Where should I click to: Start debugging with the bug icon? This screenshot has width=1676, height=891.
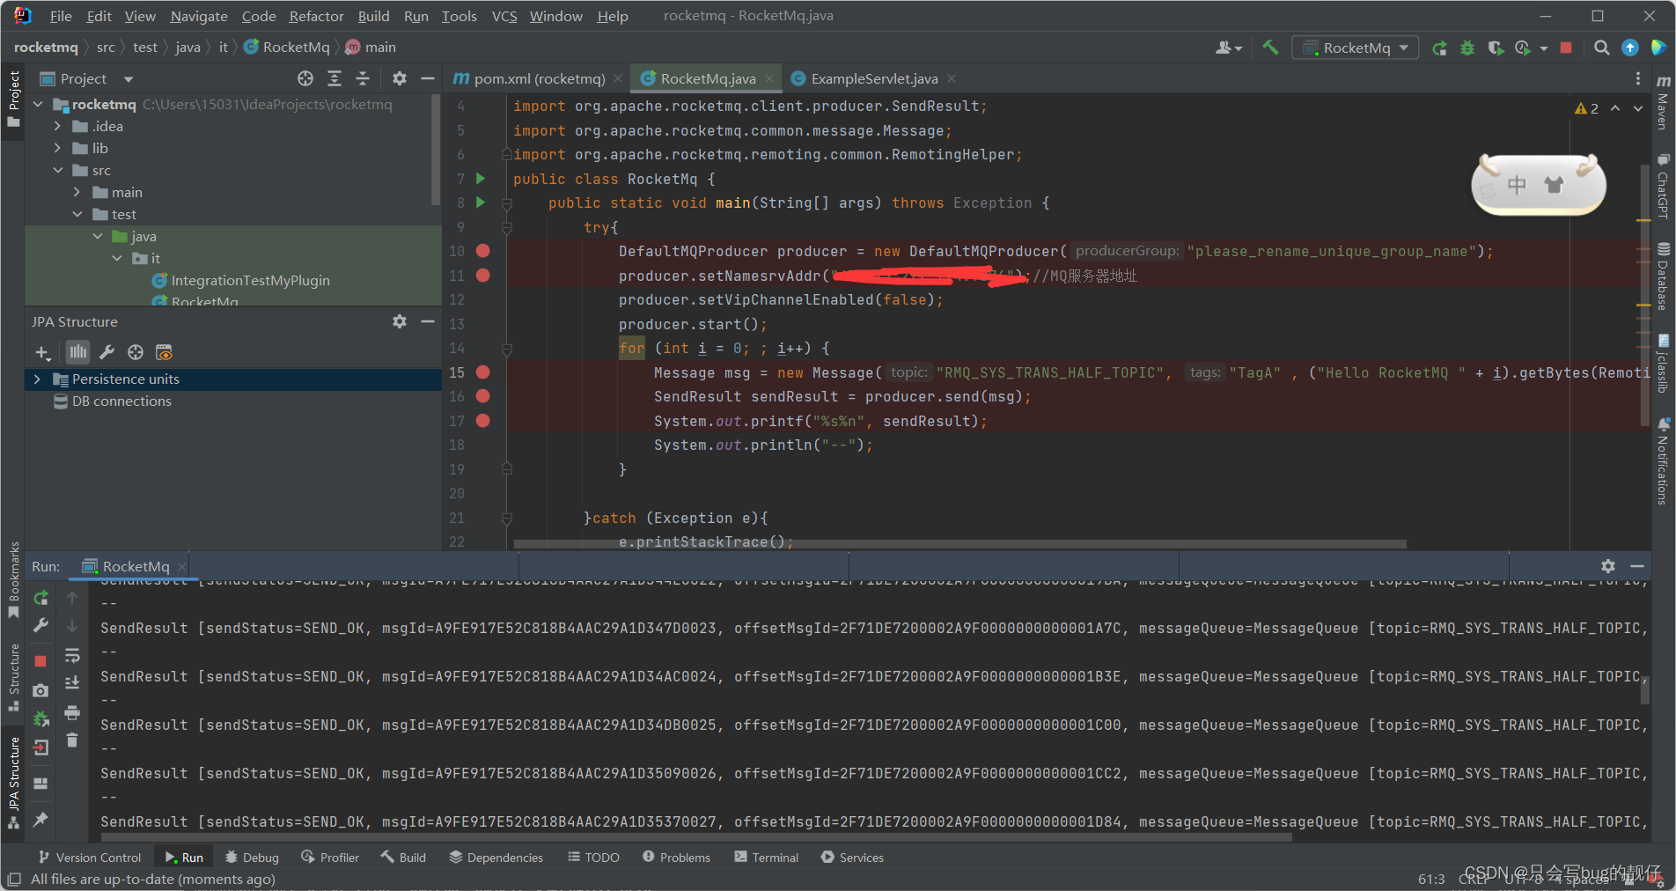tap(1467, 48)
